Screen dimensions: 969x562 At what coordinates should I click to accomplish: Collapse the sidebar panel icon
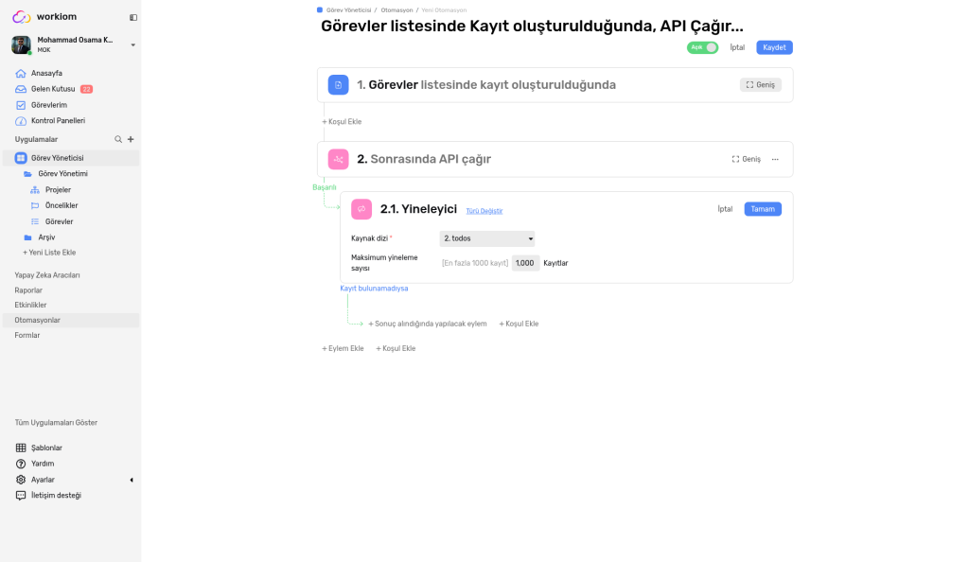(132, 17)
